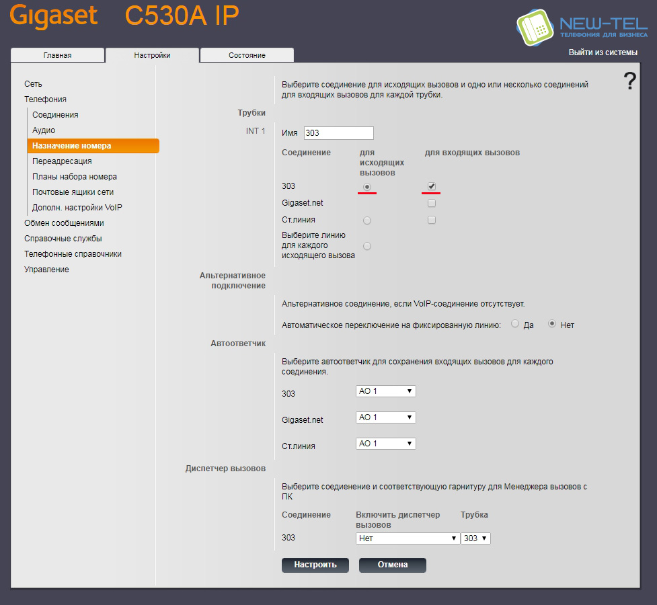Viewport: 657px width, 605px height.
Task: Uncheck 303 checkbox for incoming calls
Action: click(x=432, y=186)
